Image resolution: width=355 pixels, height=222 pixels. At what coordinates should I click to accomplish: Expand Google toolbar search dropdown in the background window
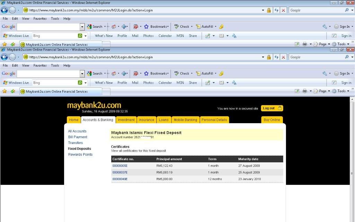pos(82,27)
